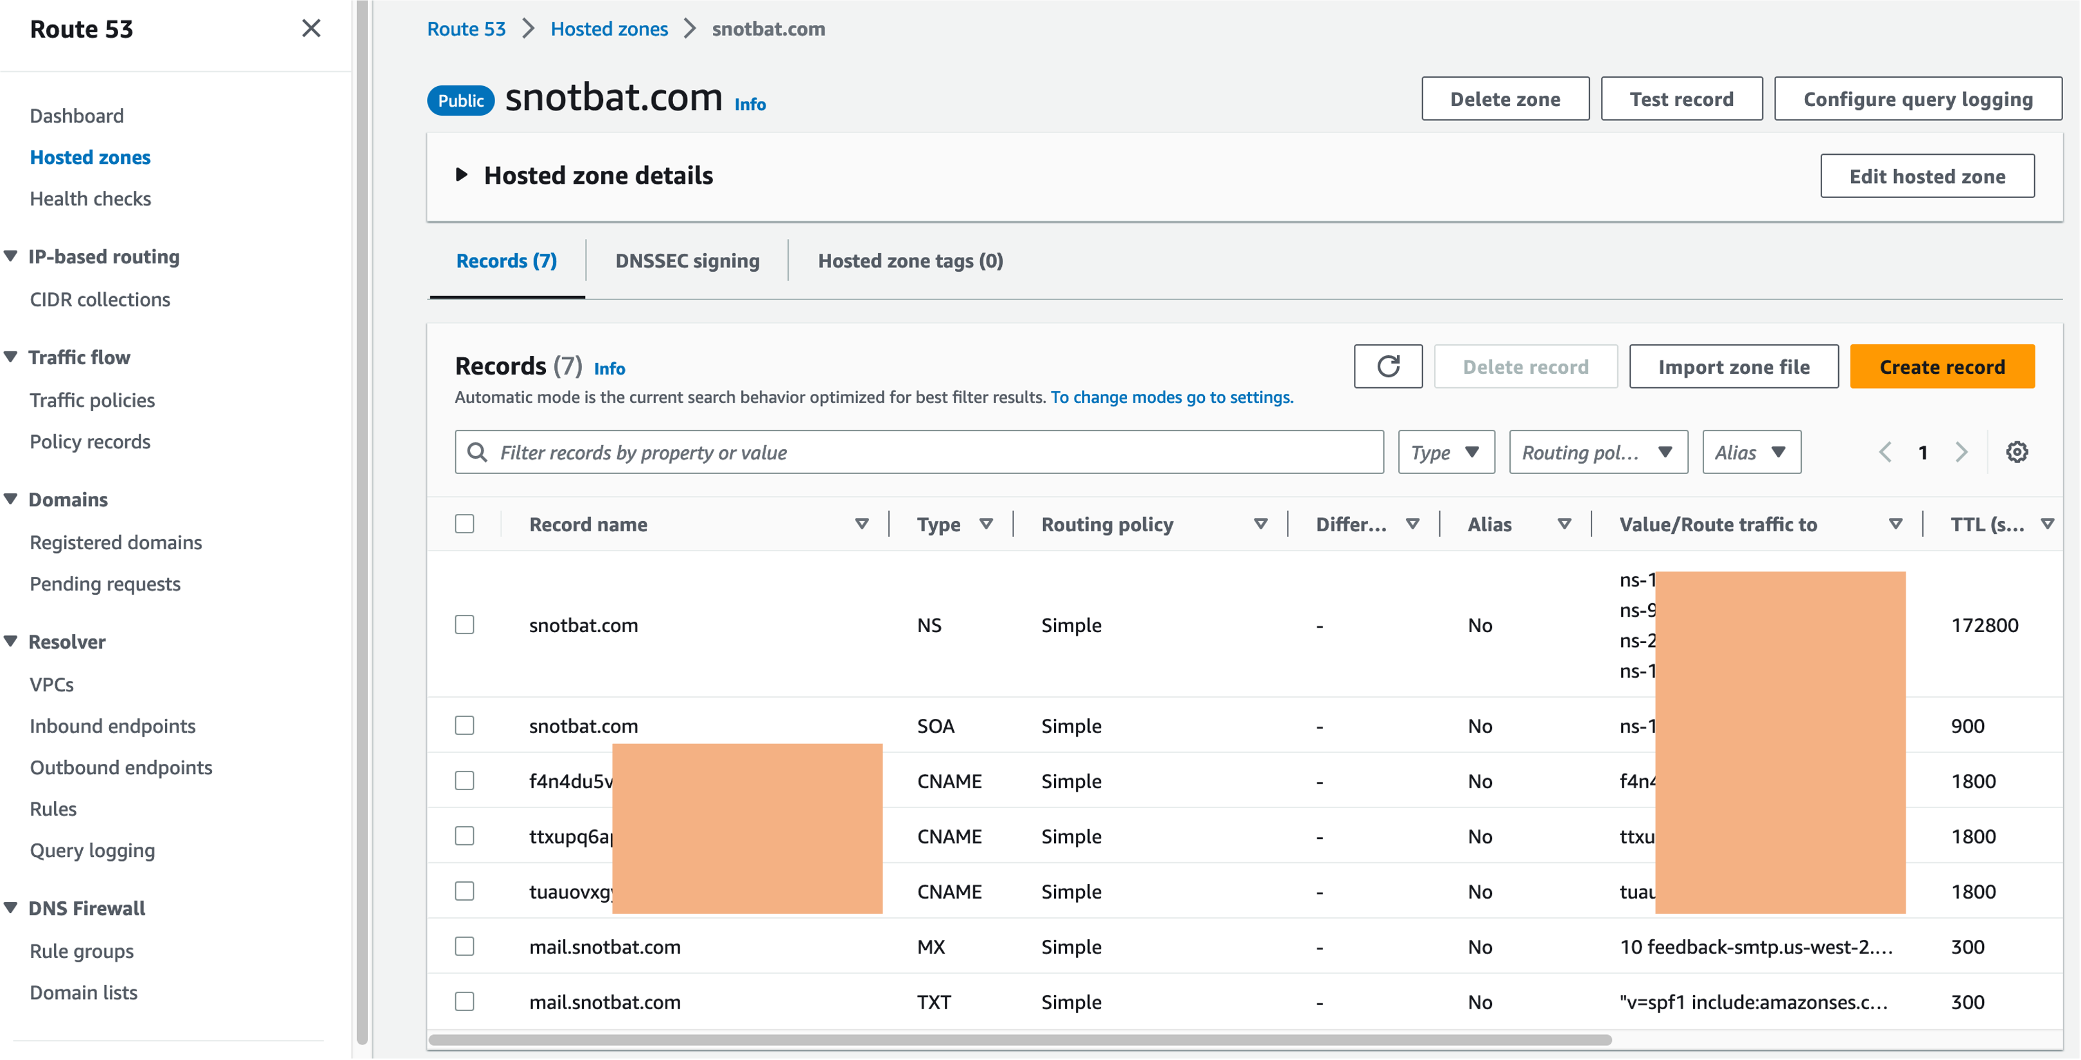2081x1060 pixels.
Task: Sort by Type column arrow
Action: coord(985,524)
